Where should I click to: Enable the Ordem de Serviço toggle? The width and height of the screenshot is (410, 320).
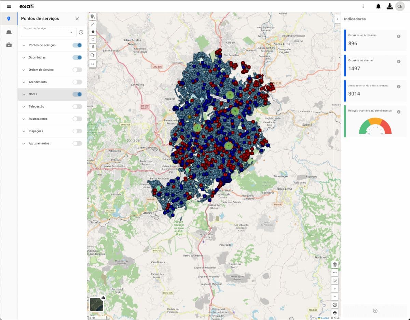77,70
